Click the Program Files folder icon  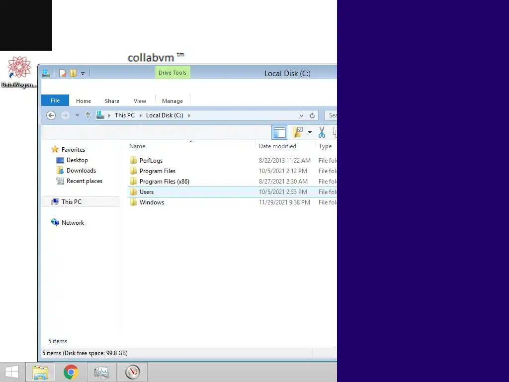click(x=133, y=171)
